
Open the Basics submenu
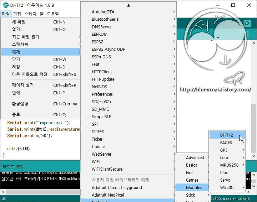(192, 165)
